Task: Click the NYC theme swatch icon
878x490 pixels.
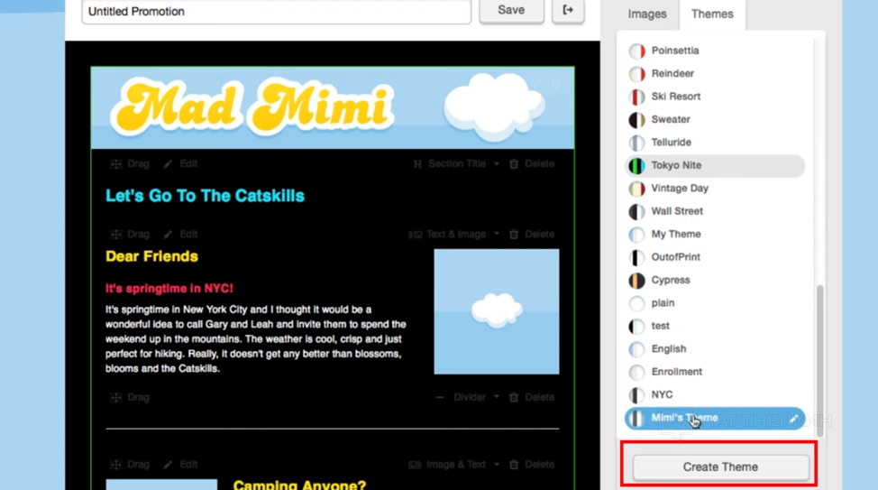Action: point(636,395)
